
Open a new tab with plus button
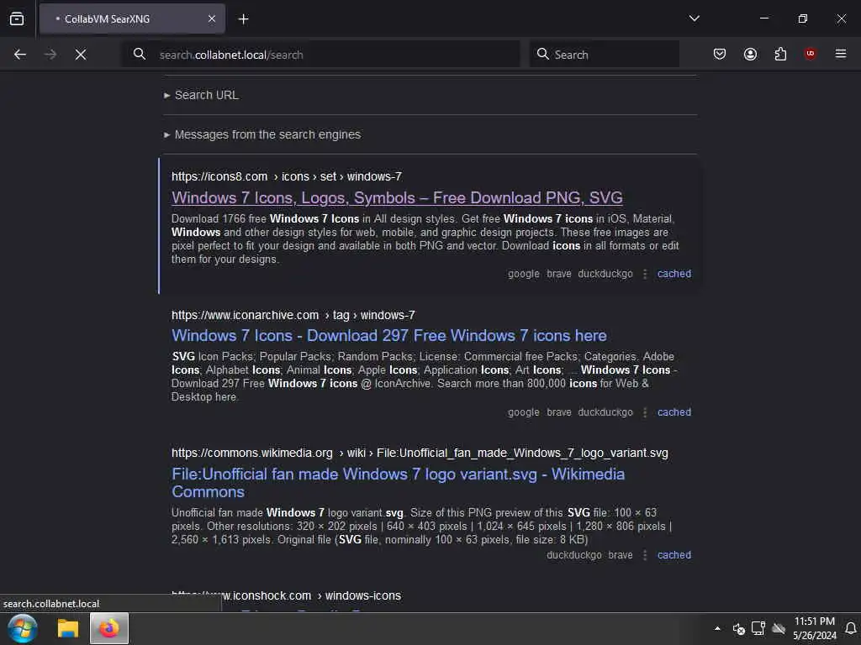[243, 19]
